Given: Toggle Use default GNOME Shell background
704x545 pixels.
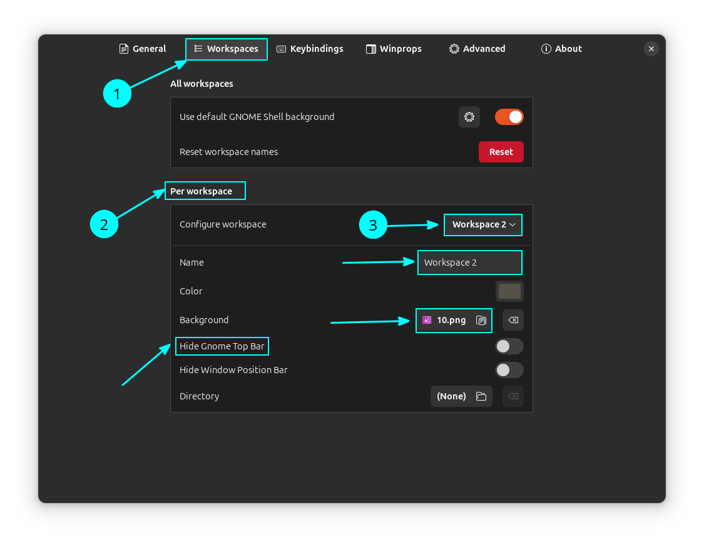Looking at the screenshot, I should click(x=509, y=117).
